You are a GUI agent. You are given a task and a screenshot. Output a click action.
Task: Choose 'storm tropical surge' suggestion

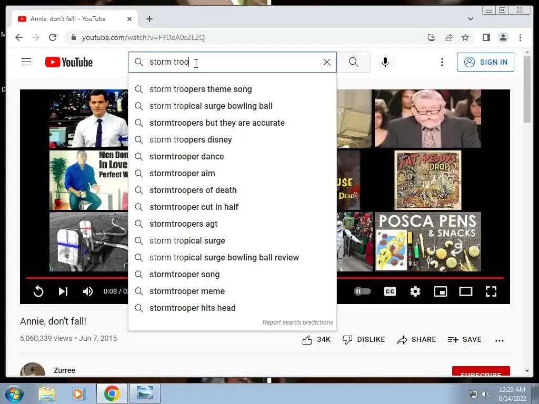point(232,241)
